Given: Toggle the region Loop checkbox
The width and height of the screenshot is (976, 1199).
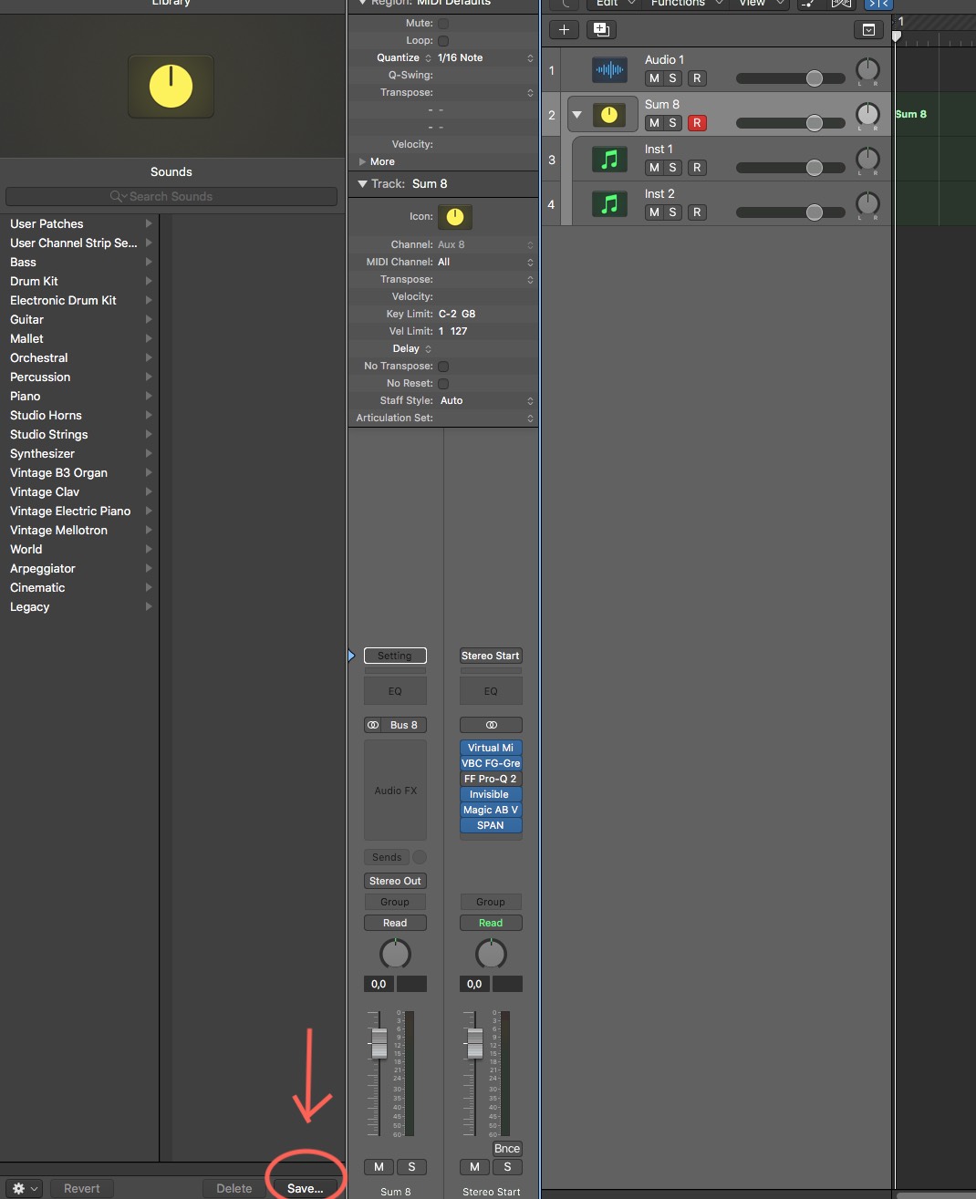Looking at the screenshot, I should [443, 40].
